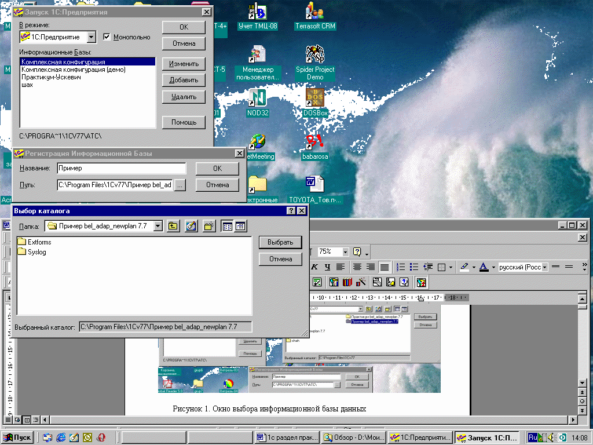Click the Internet Explorer quick launch icon
Screen dimensions: 593x445
tap(61, 437)
